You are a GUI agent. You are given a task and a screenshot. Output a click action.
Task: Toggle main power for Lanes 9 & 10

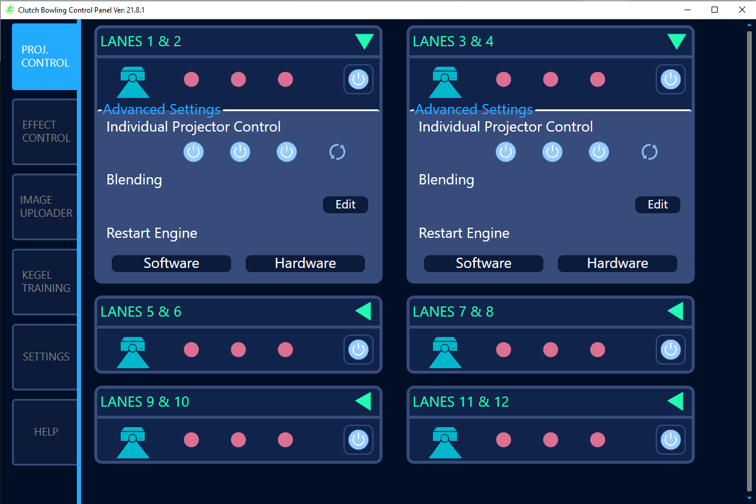tap(358, 440)
